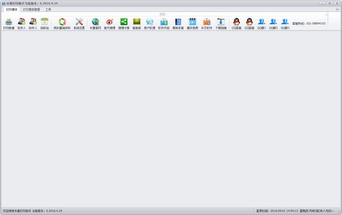Open the 中通官网 globe icon
The width and height of the screenshot is (342, 215).
[95, 24]
